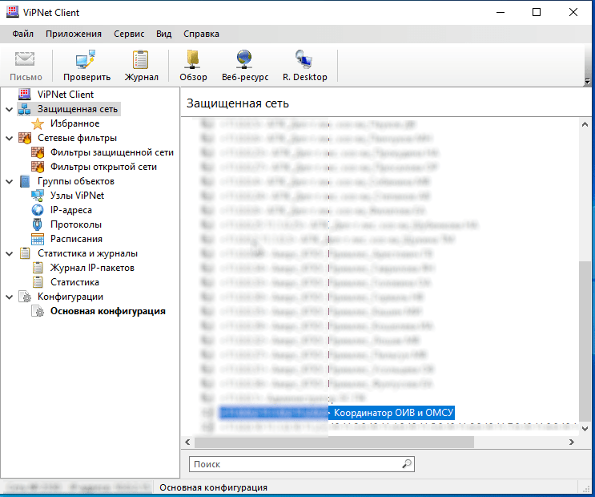595x497 pixels.
Task: Click the Протоколы tree icon
Action: tap(37, 224)
